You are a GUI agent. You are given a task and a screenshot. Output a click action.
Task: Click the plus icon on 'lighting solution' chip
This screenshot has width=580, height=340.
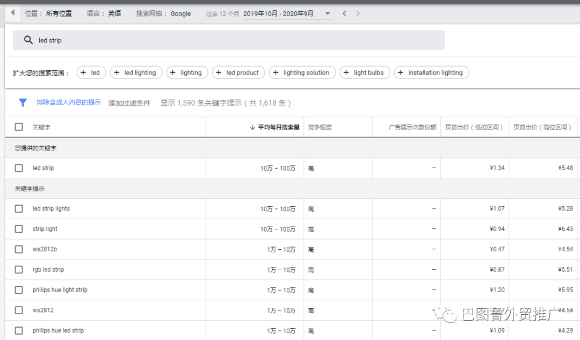274,72
